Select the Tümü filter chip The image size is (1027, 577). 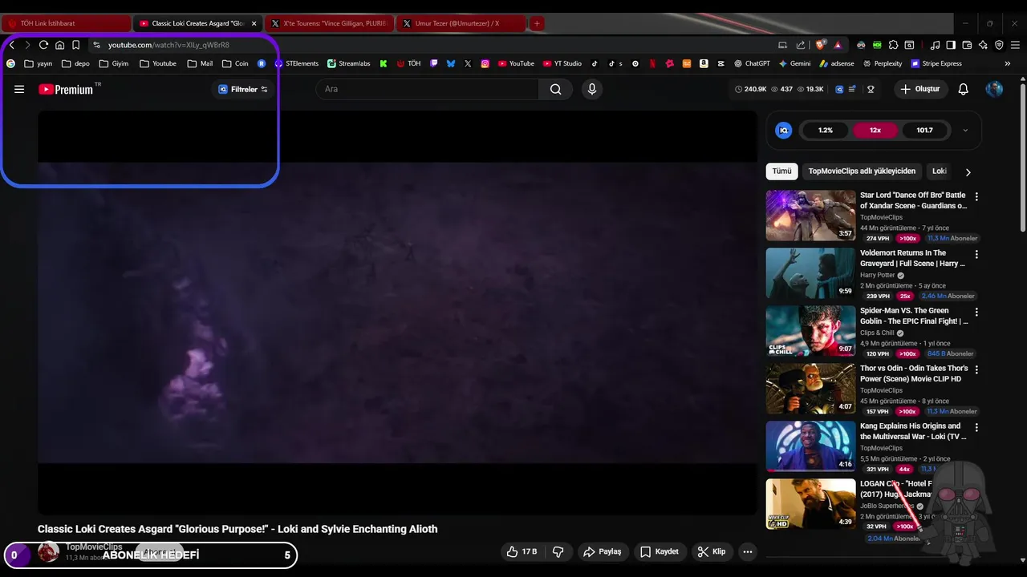click(781, 171)
